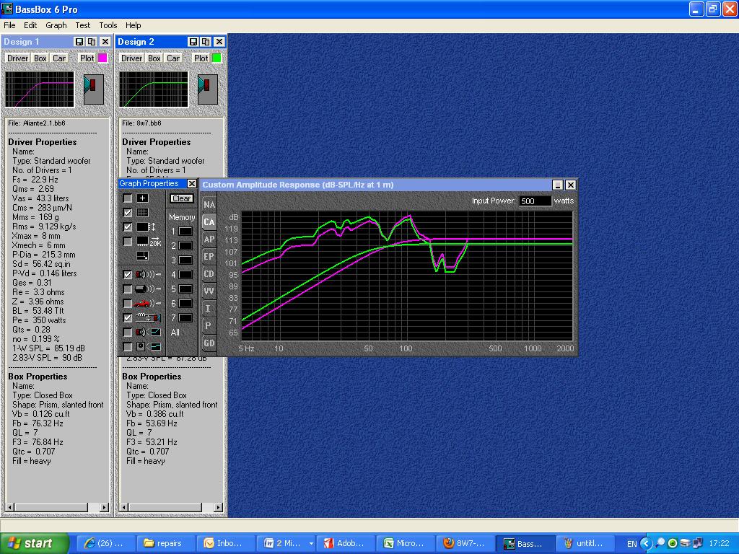The image size is (739, 554).
Task: Click the EN language indicator in tray
Action: coord(631,544)
